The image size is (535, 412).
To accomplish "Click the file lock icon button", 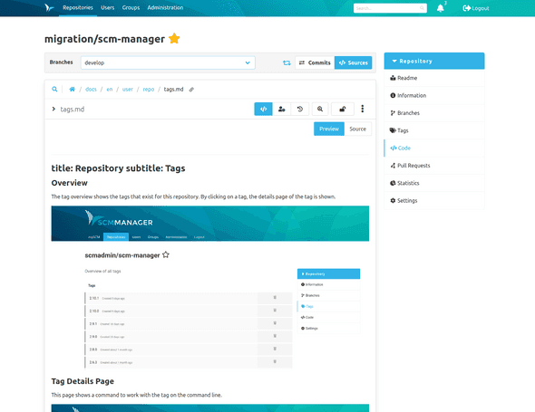I will [342, 109].
